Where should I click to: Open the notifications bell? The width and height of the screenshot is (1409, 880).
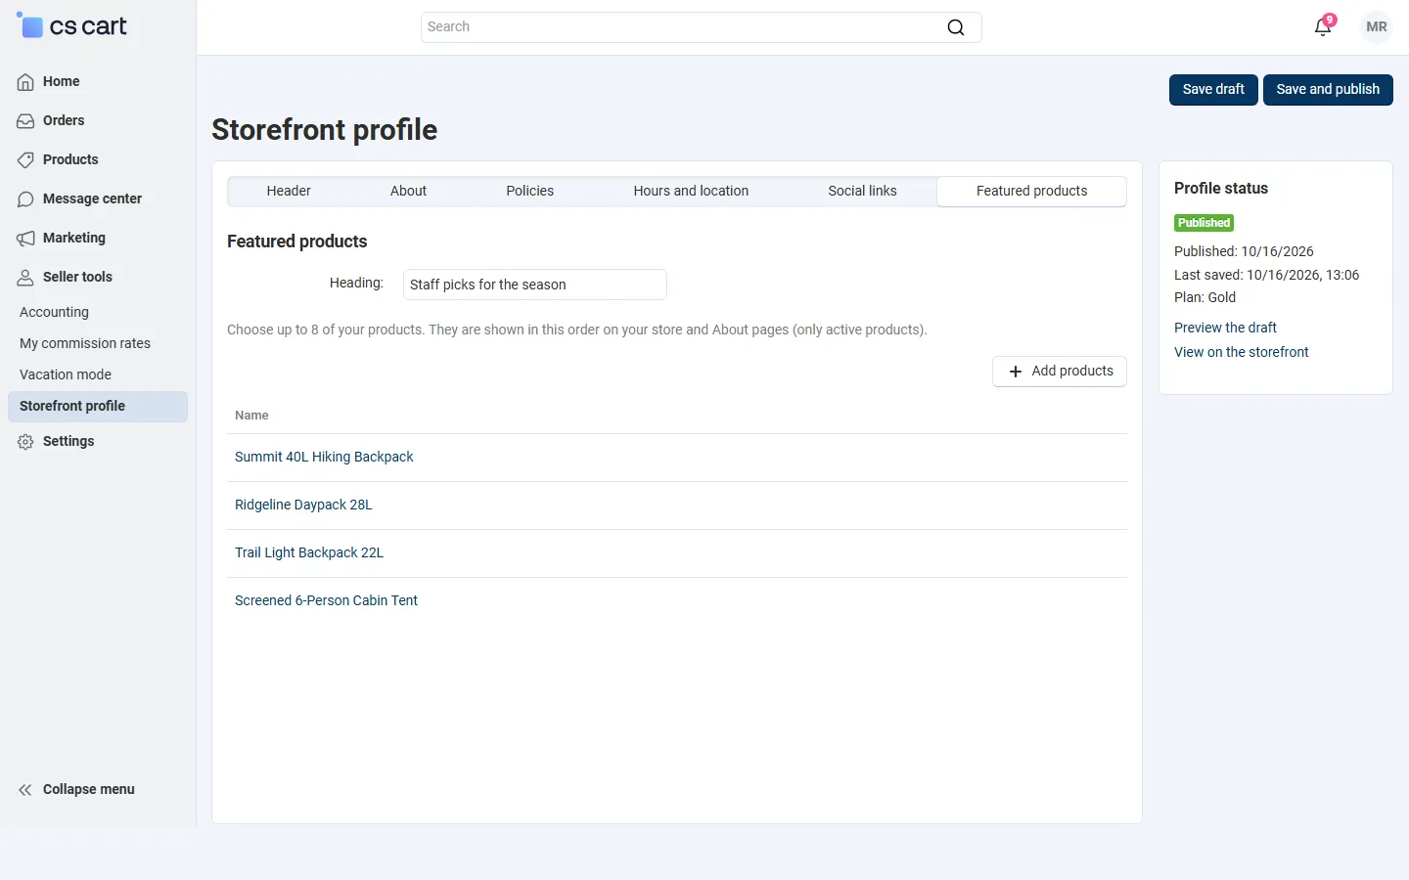1323,27
